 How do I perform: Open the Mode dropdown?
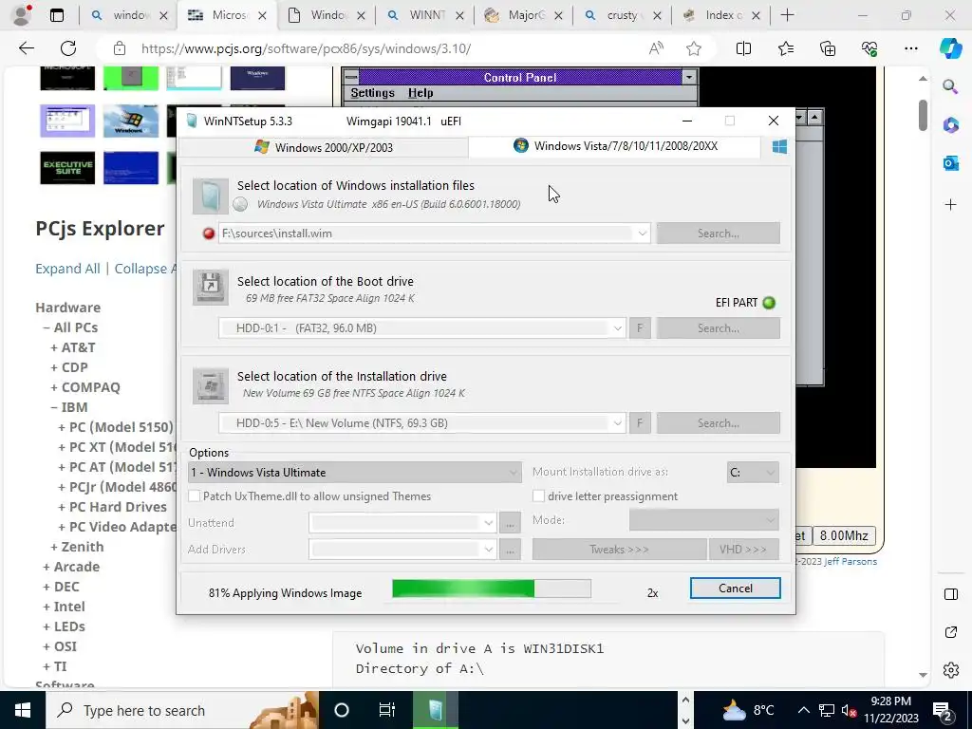point(703,520)
